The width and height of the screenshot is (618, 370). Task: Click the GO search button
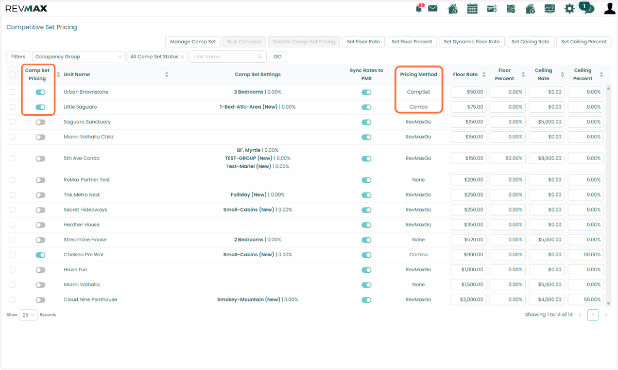pyautogui.click(x=278, y=57)
